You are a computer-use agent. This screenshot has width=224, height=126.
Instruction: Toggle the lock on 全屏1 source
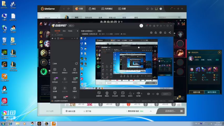click(55, 38)
